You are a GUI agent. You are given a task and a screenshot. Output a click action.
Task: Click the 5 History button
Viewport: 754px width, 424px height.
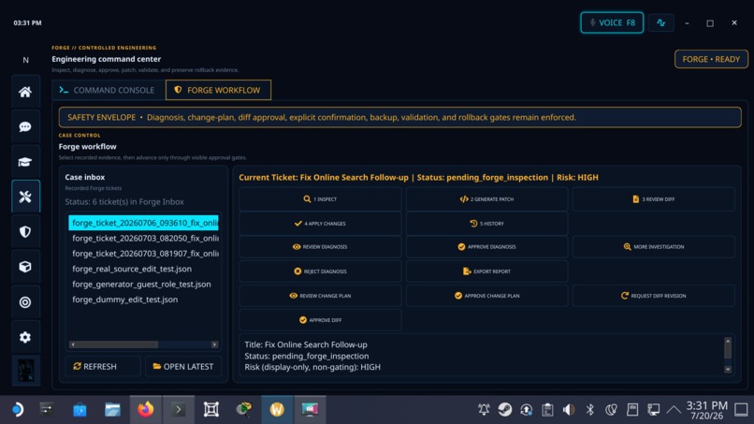pos(486,224)
